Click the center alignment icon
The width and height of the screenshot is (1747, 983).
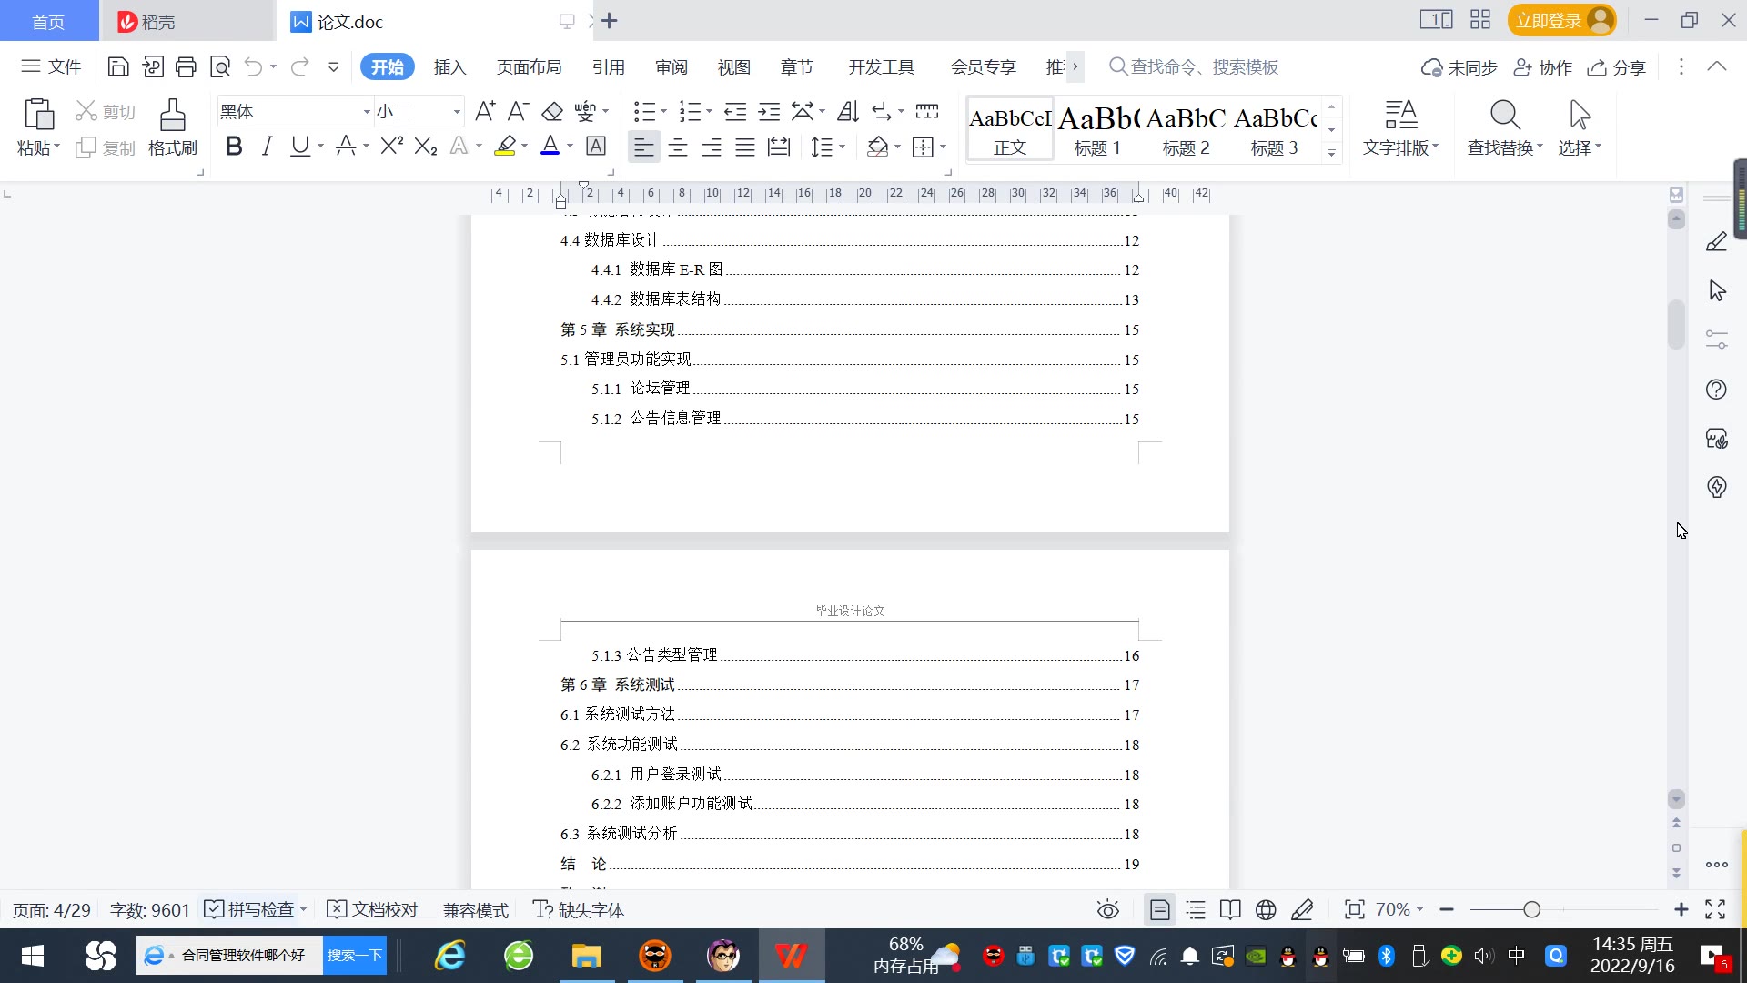tap(678, 147)
